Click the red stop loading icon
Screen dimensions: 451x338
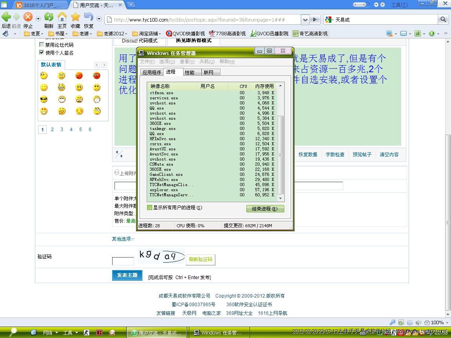pyautogui.click(x=28, y=17)
